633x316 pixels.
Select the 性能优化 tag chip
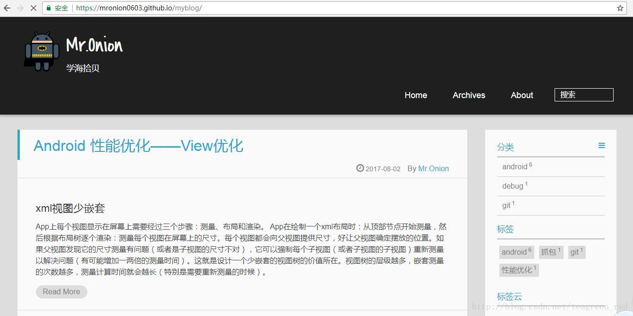coord(519,270)
